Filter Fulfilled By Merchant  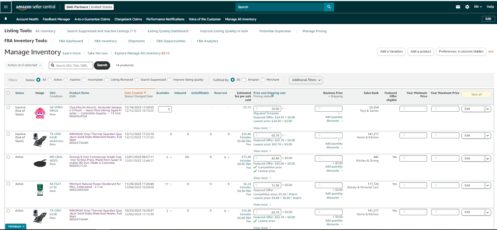click(263, 80)
